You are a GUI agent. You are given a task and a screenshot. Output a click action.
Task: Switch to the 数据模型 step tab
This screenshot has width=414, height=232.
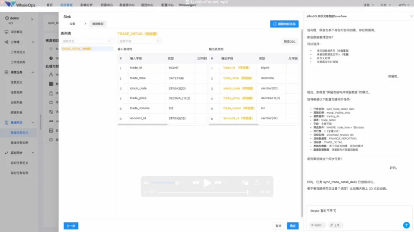coord(98,24)
